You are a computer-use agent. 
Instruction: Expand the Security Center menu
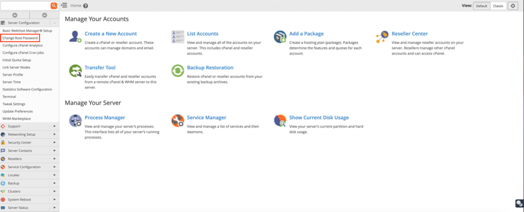[29, 142]
